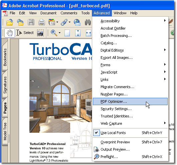Click the Preflight magnifier icon

[97, 157]
